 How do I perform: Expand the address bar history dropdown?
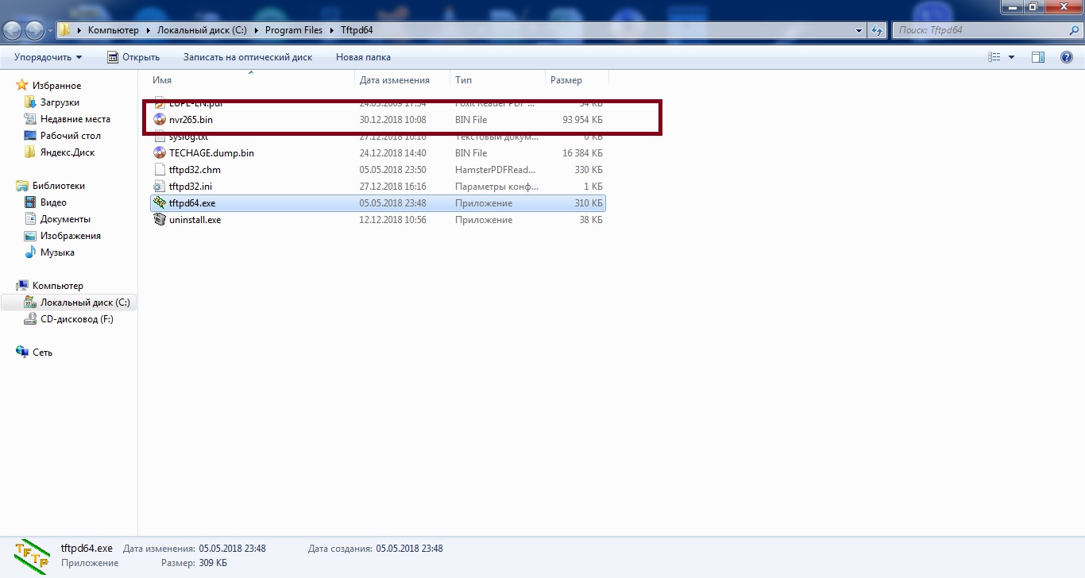[859, 30]
